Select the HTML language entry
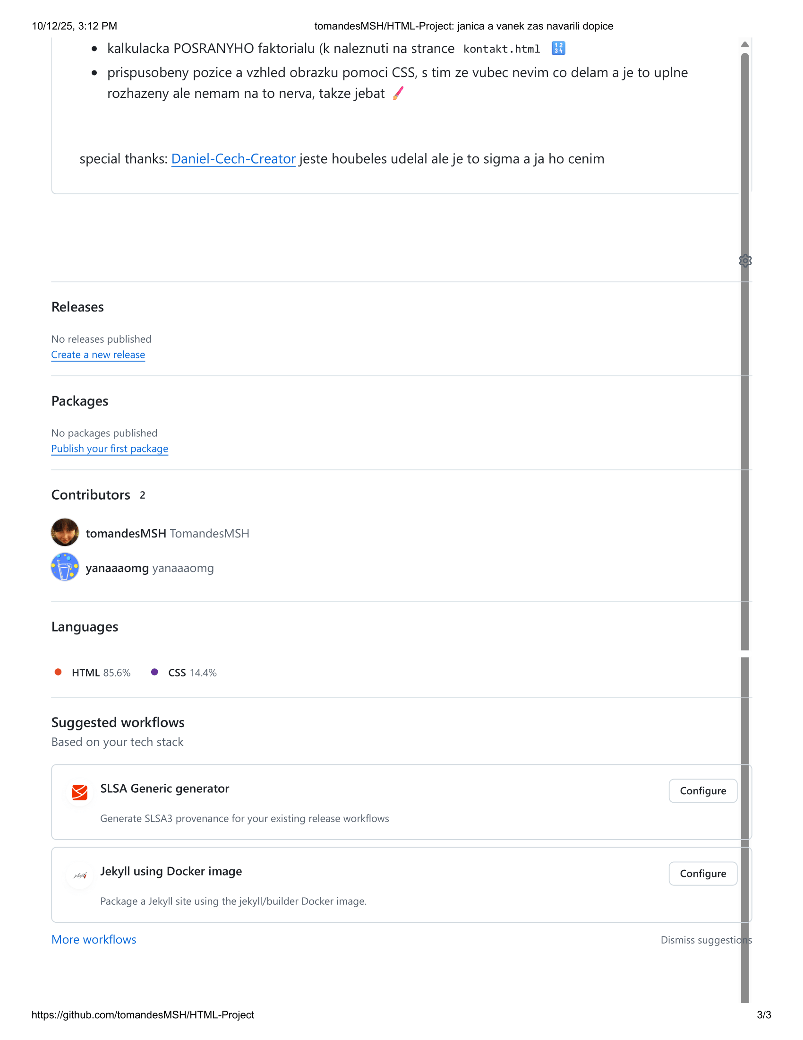This screenshot has width=803, height=1040. click(x=93, y=672)
